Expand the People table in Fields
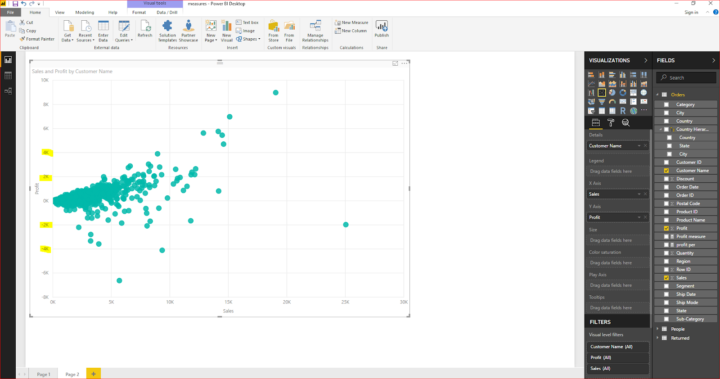 coord(658,329)
